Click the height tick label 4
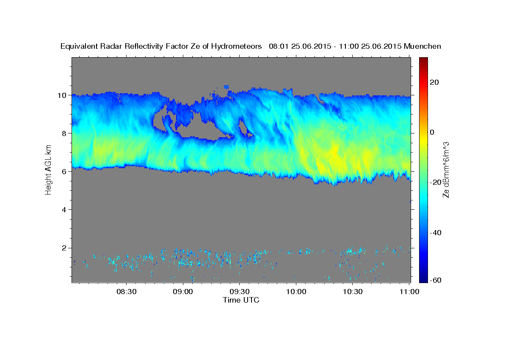The width and height of the screenshot is (508, 339). click(65, 210)
